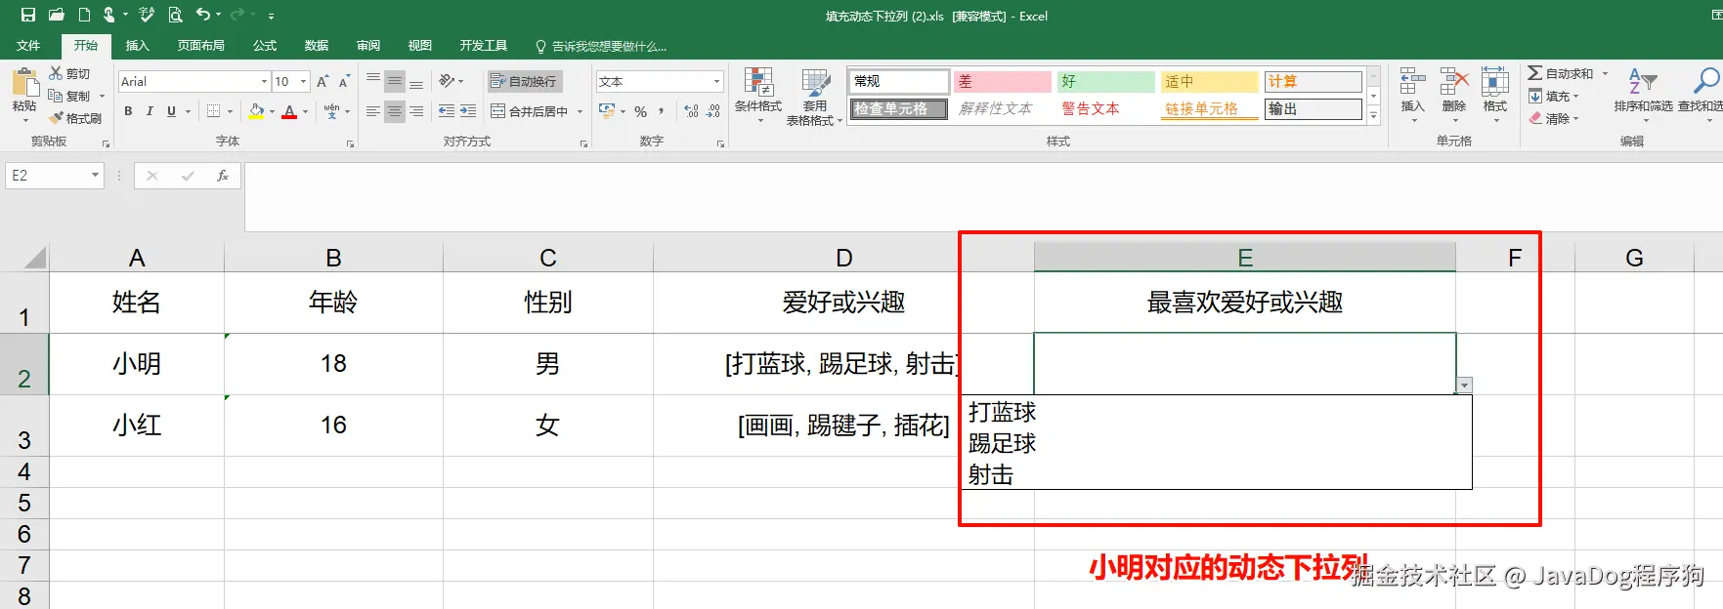Increase the indent level

(468, 112)
